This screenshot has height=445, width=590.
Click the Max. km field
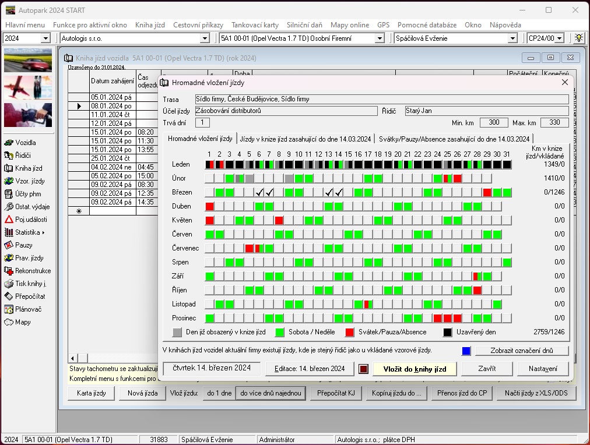554,122
